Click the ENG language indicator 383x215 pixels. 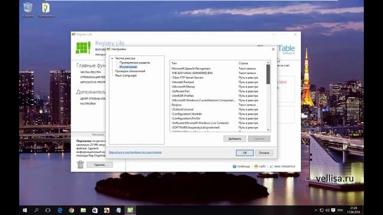click(341, 210)
